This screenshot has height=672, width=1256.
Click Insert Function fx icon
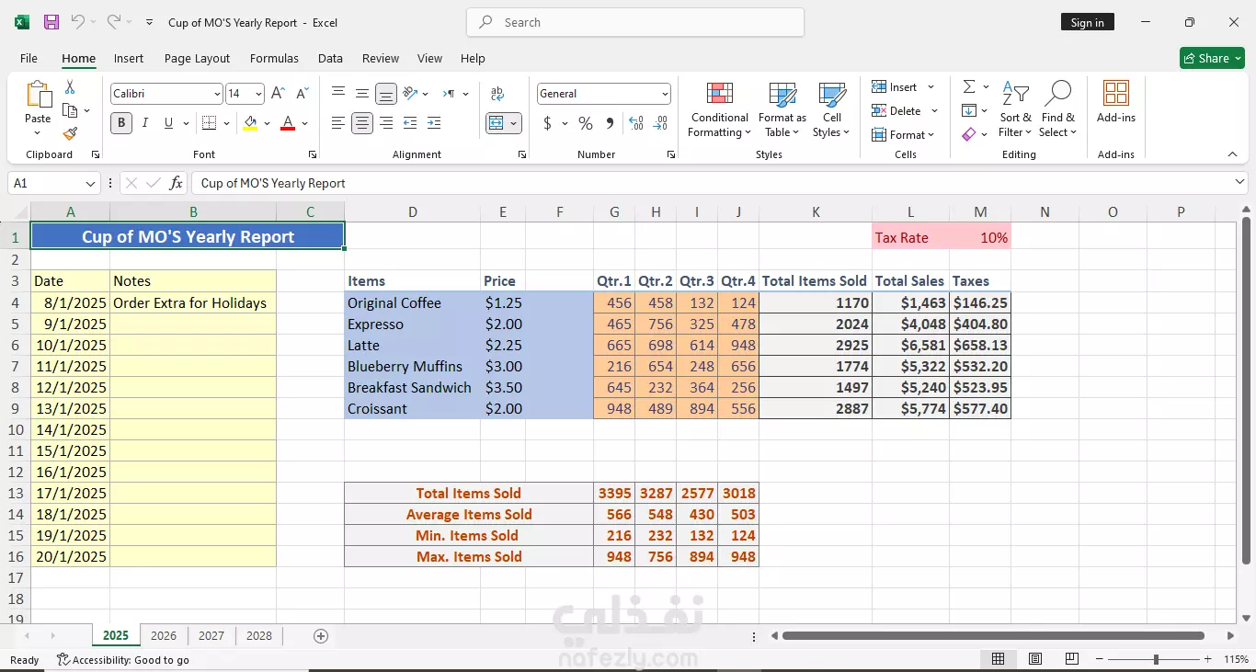(x=176, y=183)
